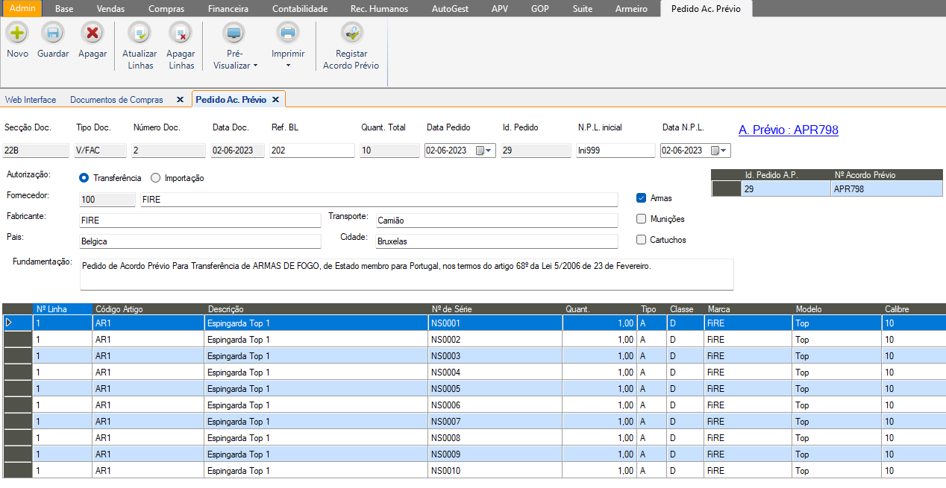Click the Guardar save icon

pyautogui.click(x=53, y=34)
